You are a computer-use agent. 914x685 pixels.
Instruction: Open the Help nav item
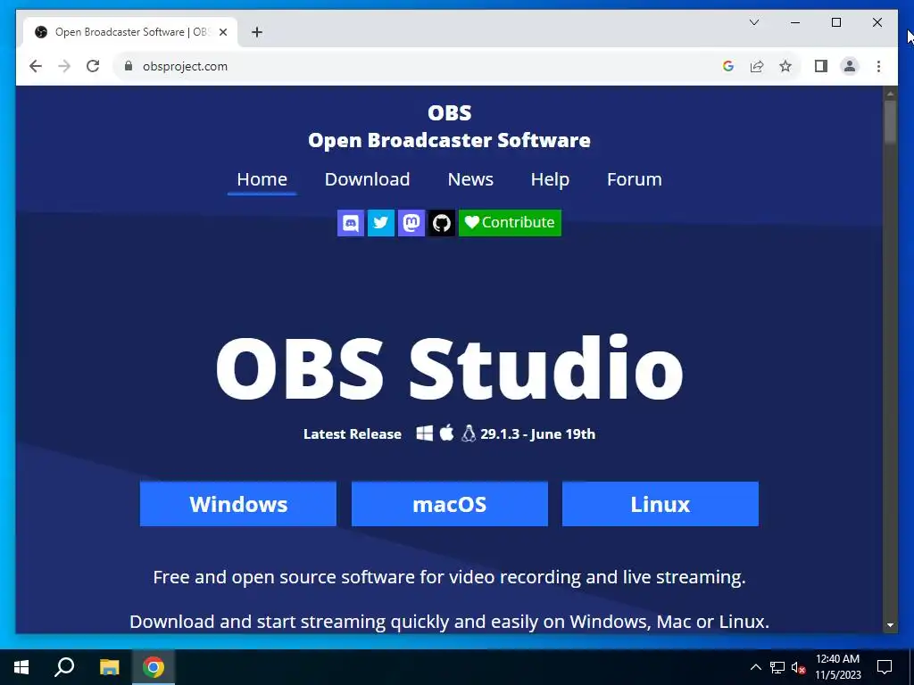(x=550, y=179)
